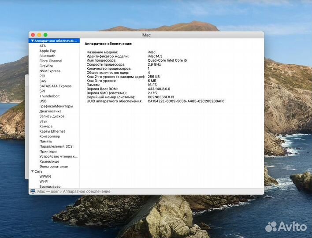The height and width of the screenshot is (238, 312).
Task: Click processor speed value 2,9 GHz
Action: click(x=154, y=64)
